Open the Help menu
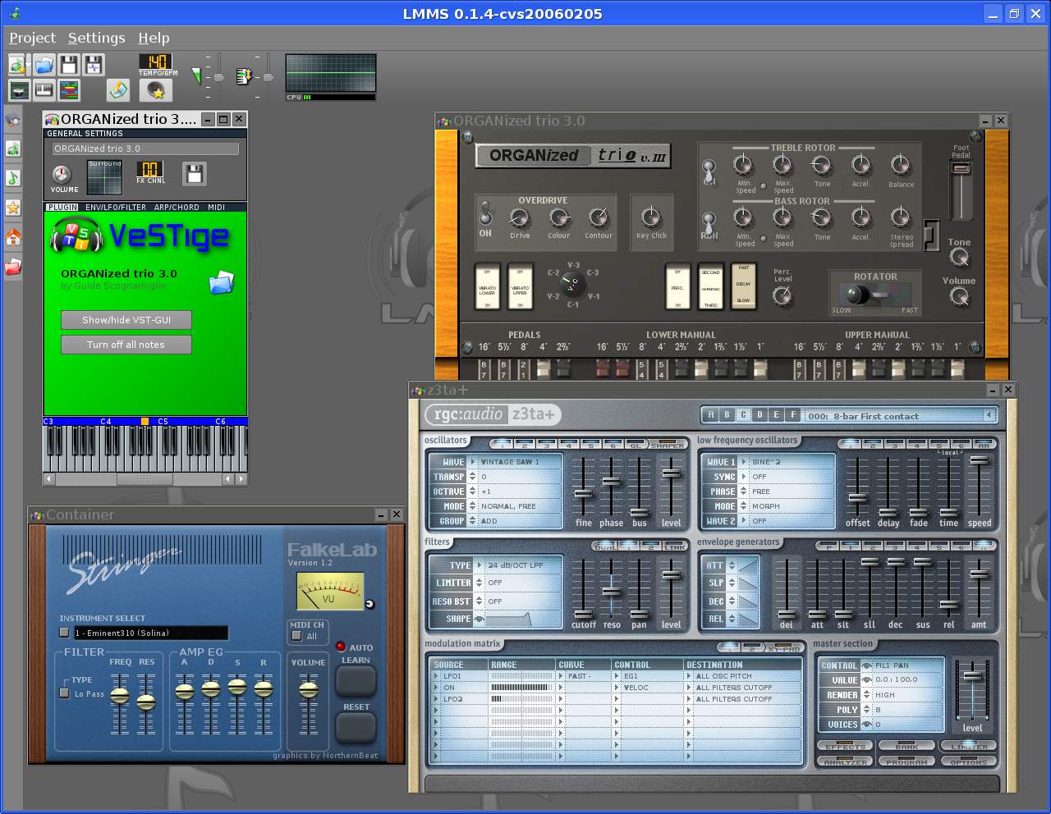Screen dimensions: 1051x814 154,38
